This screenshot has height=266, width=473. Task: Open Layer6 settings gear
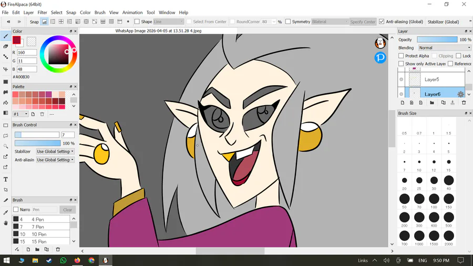point(460,94)
